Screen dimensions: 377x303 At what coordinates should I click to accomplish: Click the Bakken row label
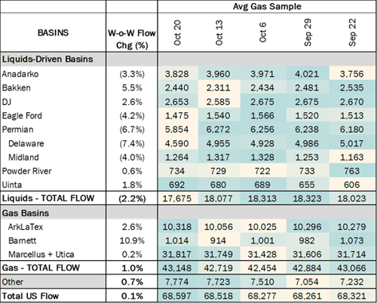pyautogui.click(x=17, y=88)
